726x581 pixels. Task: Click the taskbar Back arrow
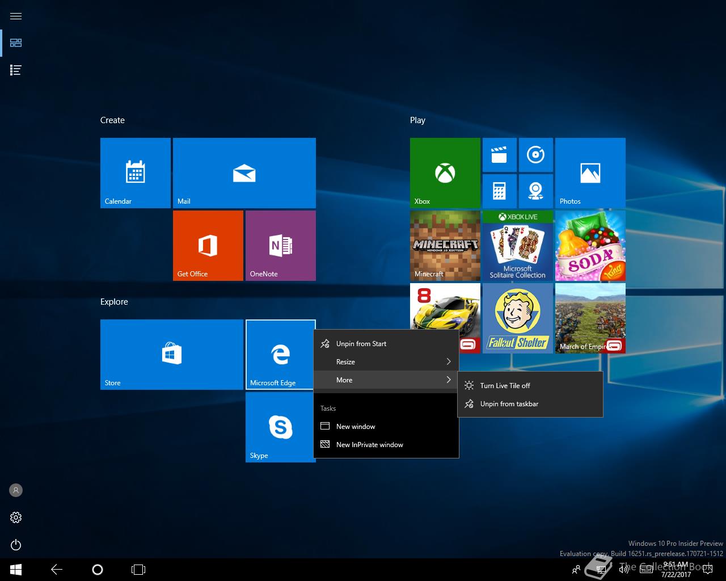(57, 570)
